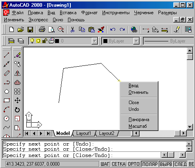
Task: Choose Отменить in the context menu
Action: click(138, 92)
